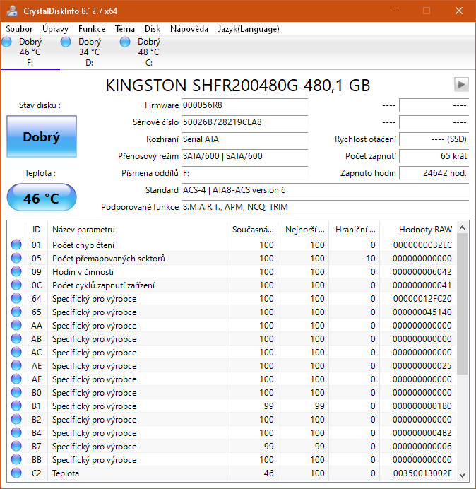Open the Funkce menu

[92, 29]
